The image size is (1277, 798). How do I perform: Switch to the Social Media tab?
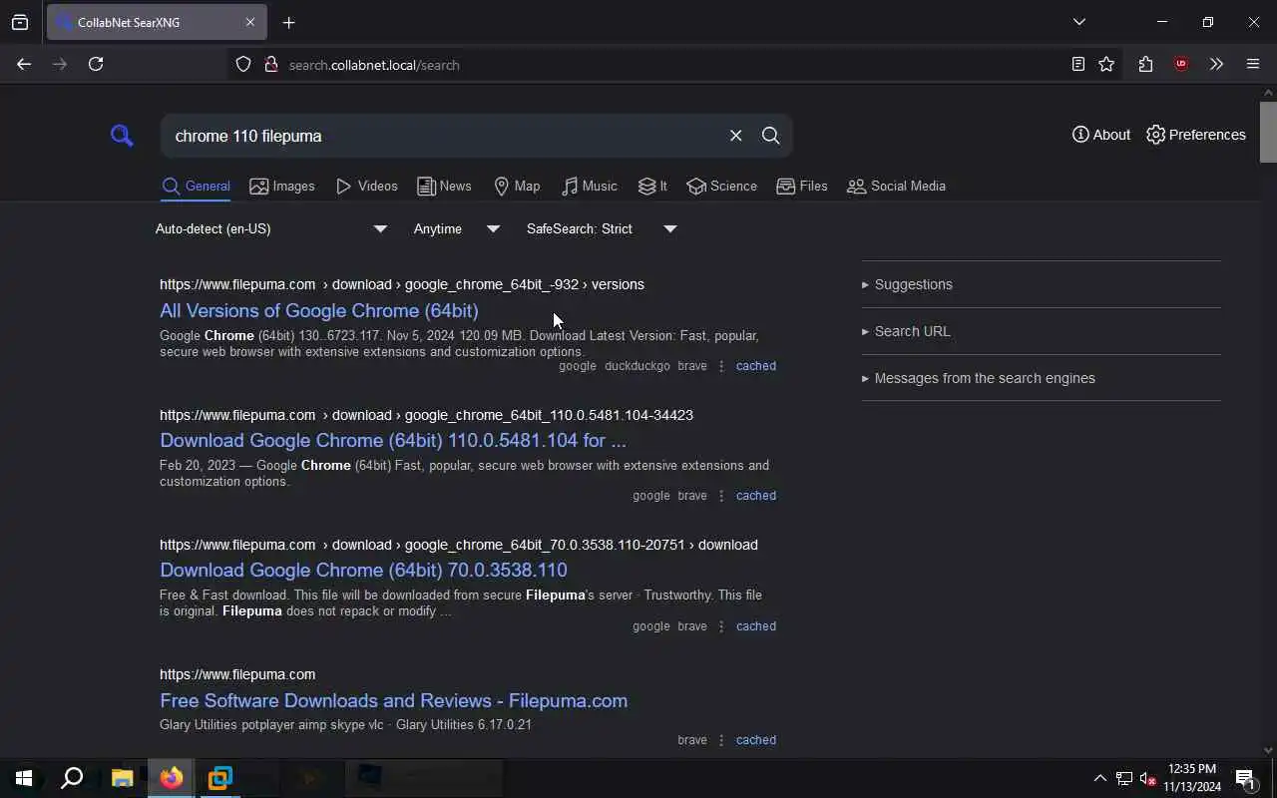[896, 187]
